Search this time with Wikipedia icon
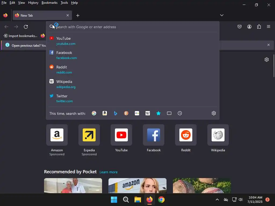This screenshot has height=206, width=275. (148, 113)
